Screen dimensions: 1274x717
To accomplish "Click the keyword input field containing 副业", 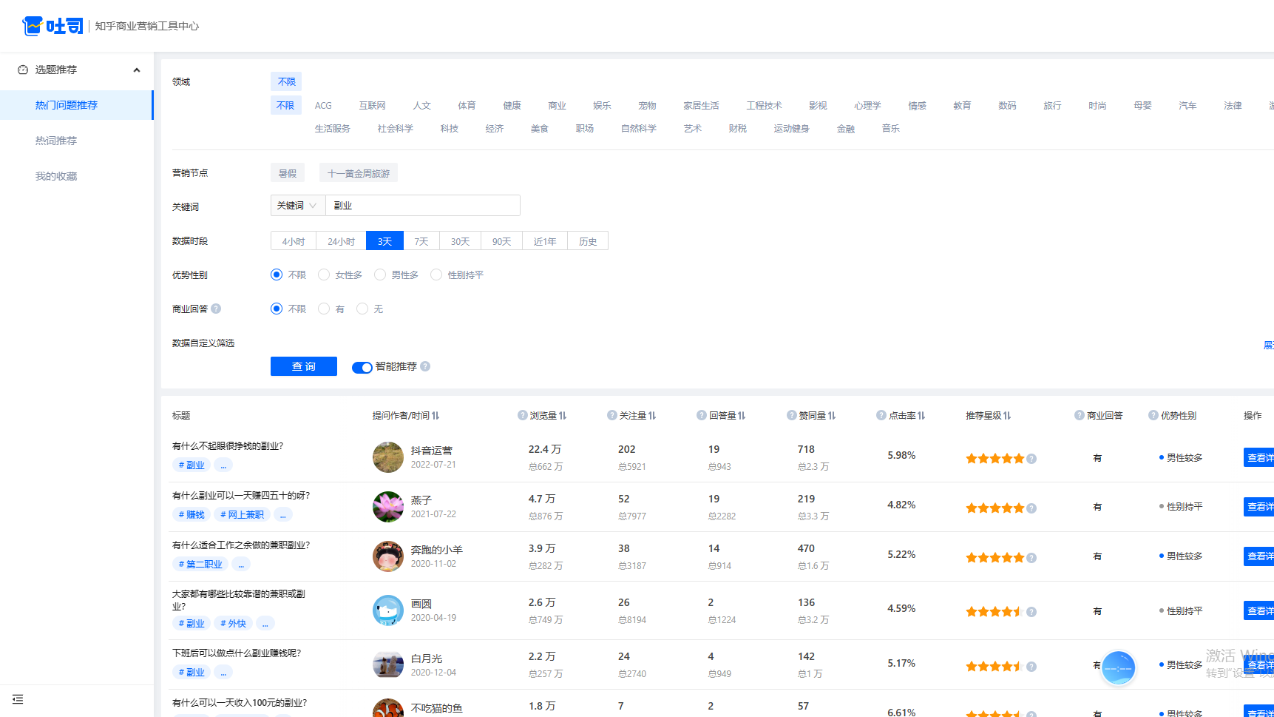I will pyautogui.click(x=422, y=206).
